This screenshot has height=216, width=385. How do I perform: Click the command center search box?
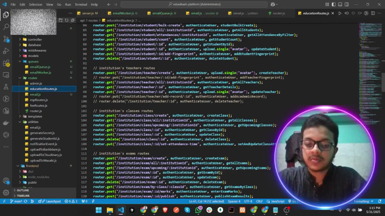tap(194, 4)
